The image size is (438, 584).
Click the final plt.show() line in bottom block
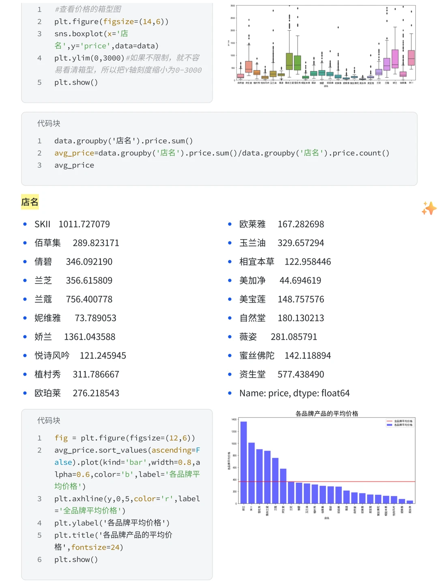(x=76, y=559)
